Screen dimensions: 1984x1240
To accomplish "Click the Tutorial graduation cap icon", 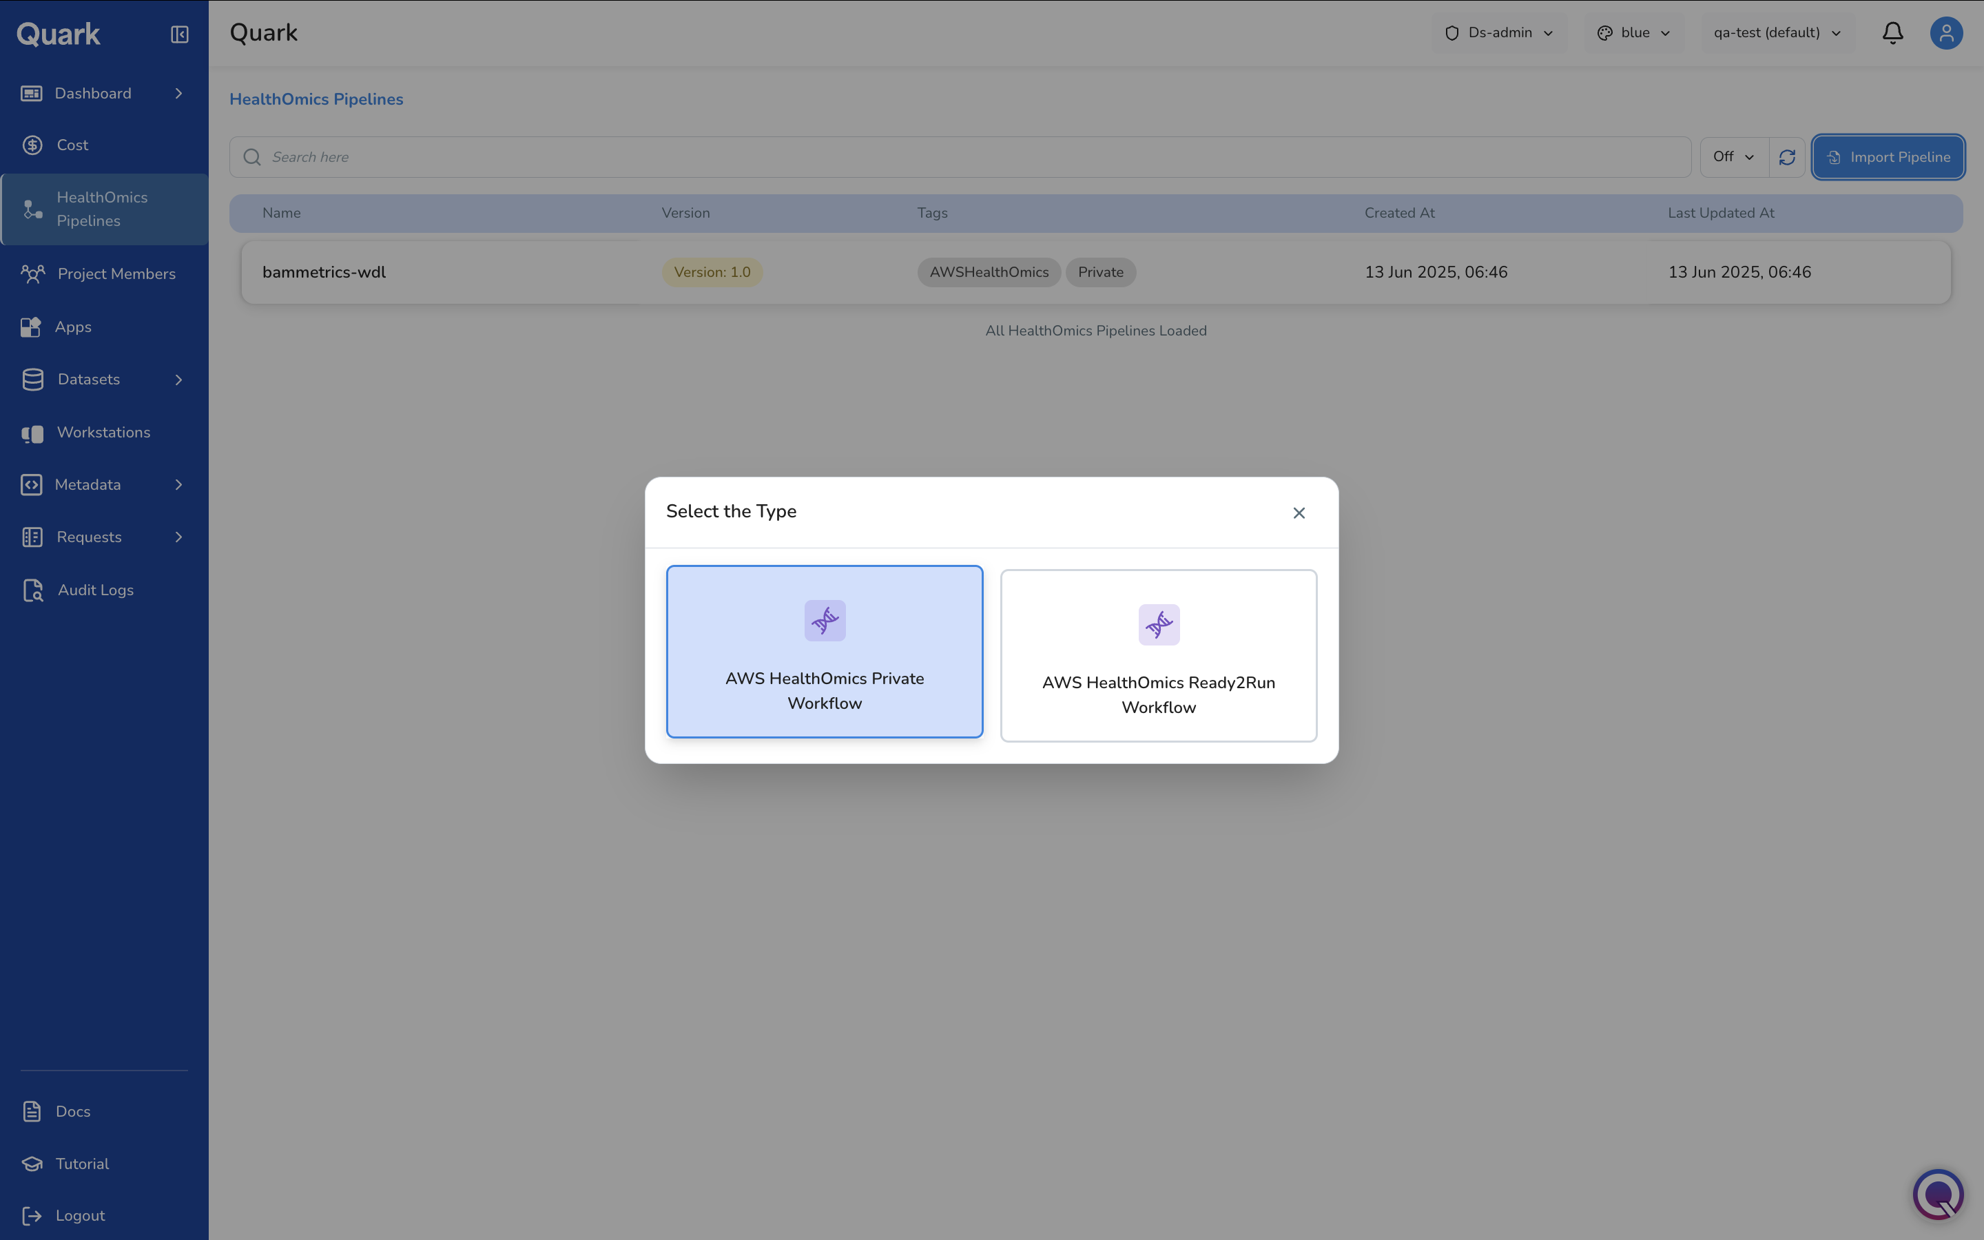I will pos(32,1164).
